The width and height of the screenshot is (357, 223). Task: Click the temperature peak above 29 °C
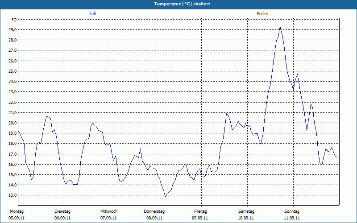click(x=280, y=27)
